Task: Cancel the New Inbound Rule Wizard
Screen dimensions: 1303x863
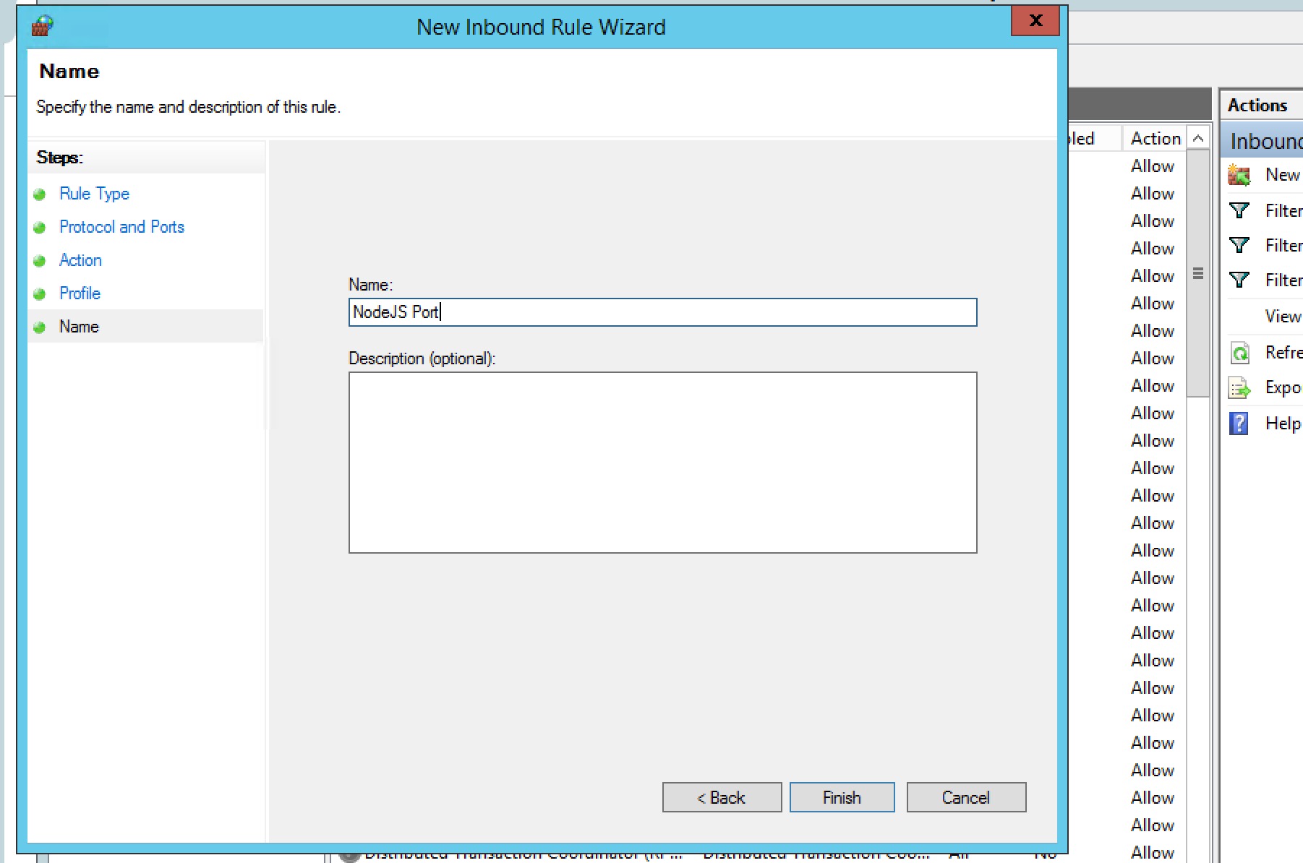Action: [x=965, y=797]
